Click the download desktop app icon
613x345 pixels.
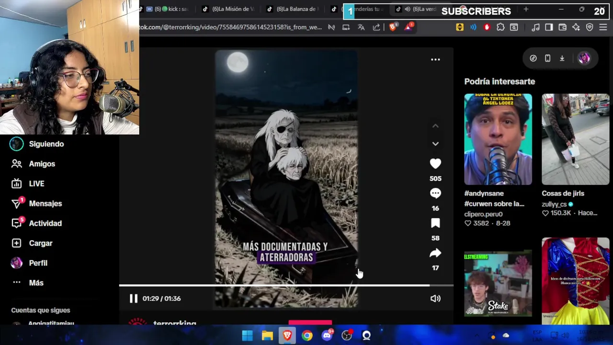point(562,58)
